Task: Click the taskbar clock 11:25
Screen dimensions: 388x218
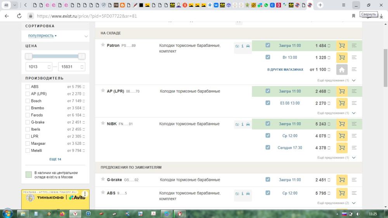Action: tap(372, 214)
